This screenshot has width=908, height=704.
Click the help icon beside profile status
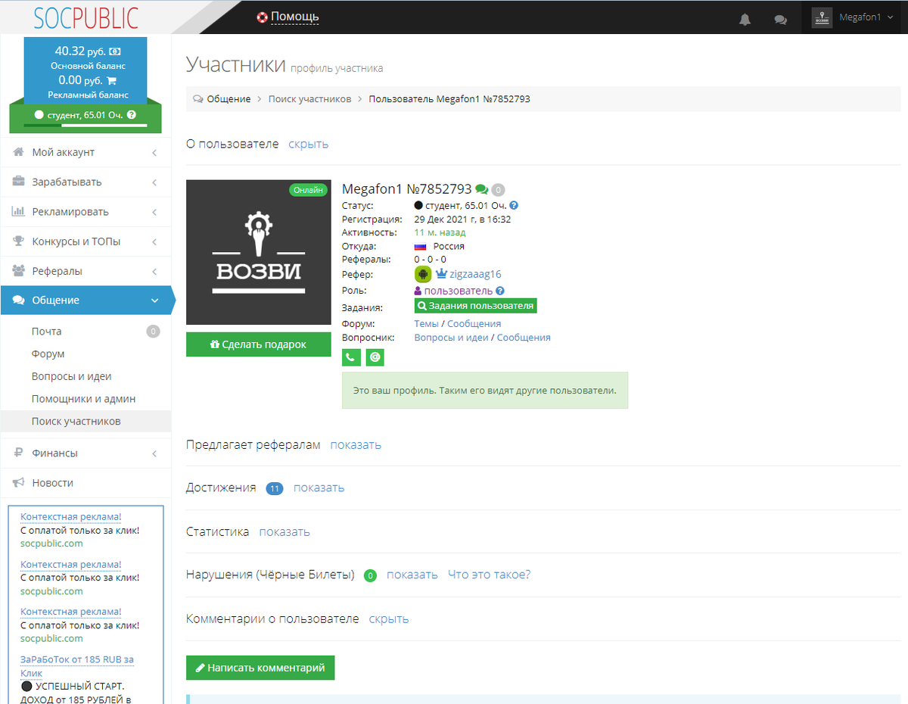coord(514,205)
